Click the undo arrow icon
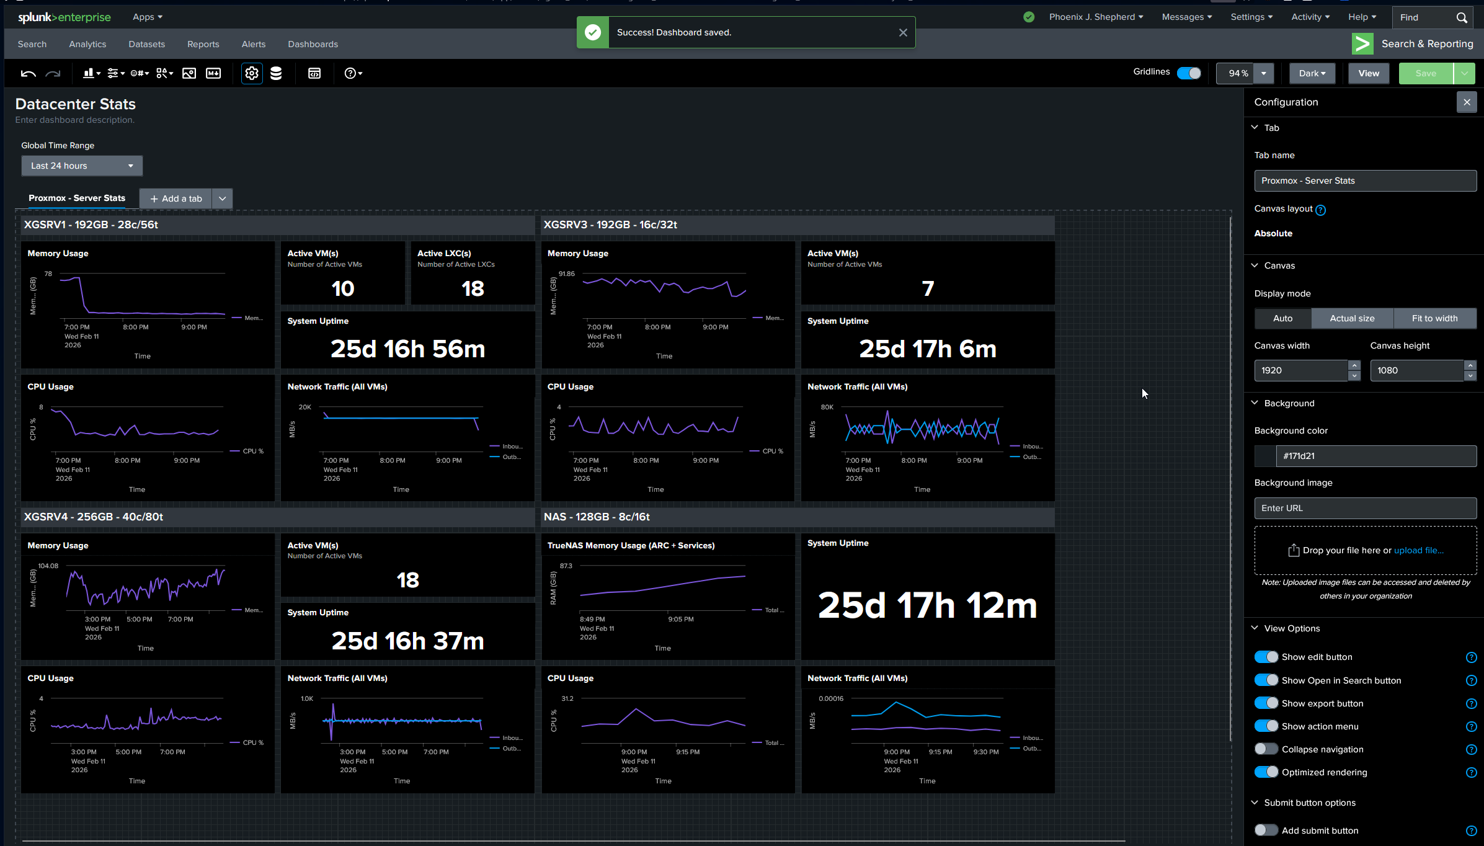The image size is (1484, 846). click(28, 73)
